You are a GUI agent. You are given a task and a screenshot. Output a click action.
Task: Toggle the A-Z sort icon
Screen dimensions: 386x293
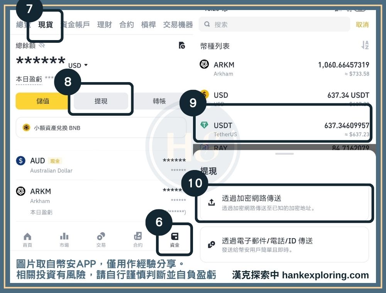tap(365, 45)
